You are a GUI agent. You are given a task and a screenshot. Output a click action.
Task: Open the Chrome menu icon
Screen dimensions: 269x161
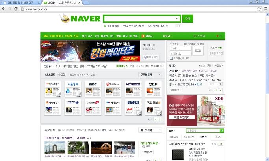265,9
